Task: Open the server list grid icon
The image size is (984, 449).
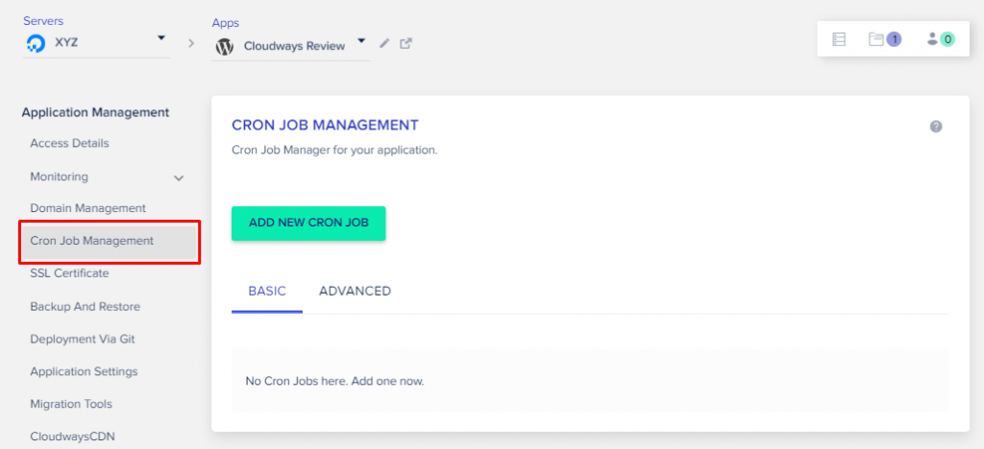Action: (839, 39)
